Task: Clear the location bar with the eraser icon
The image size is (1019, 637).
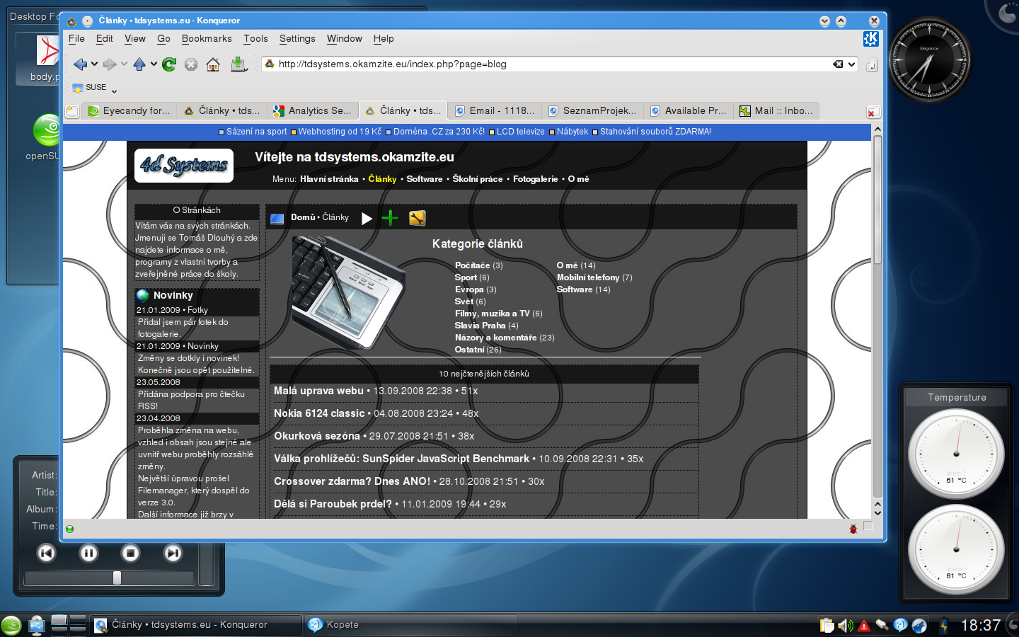Action: point(838,64)
